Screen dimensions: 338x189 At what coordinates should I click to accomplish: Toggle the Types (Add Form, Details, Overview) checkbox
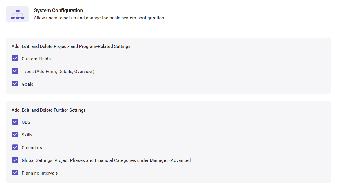(15, 71)
